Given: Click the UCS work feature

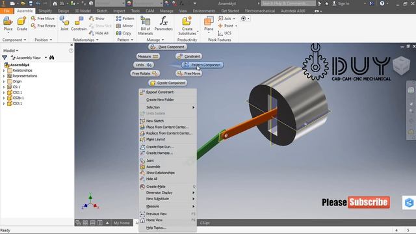Looking at the screenshot, I should [225, 33].
